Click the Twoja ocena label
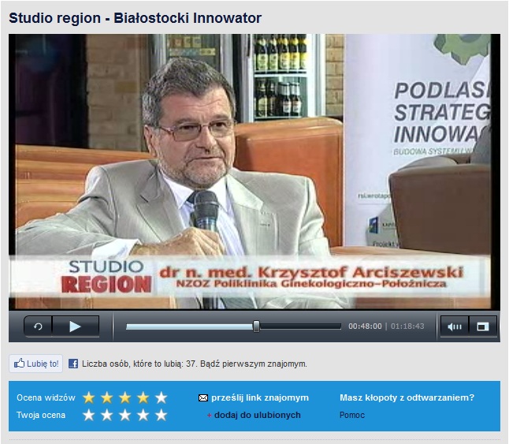The width and height of the screenshot is (509, 444). [x=41, y=415]
